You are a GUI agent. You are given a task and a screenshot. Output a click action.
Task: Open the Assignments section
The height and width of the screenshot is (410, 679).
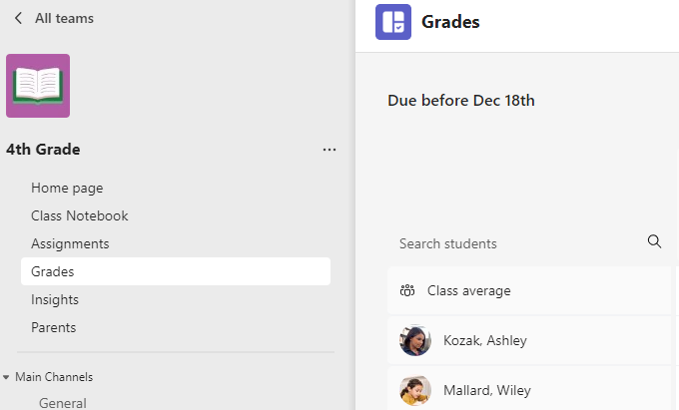(70, 244)
